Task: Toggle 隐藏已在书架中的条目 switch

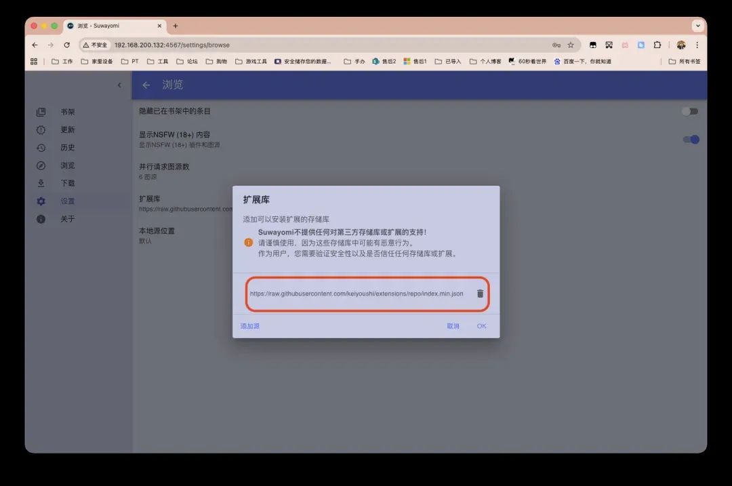Action: tap(690, 111)
